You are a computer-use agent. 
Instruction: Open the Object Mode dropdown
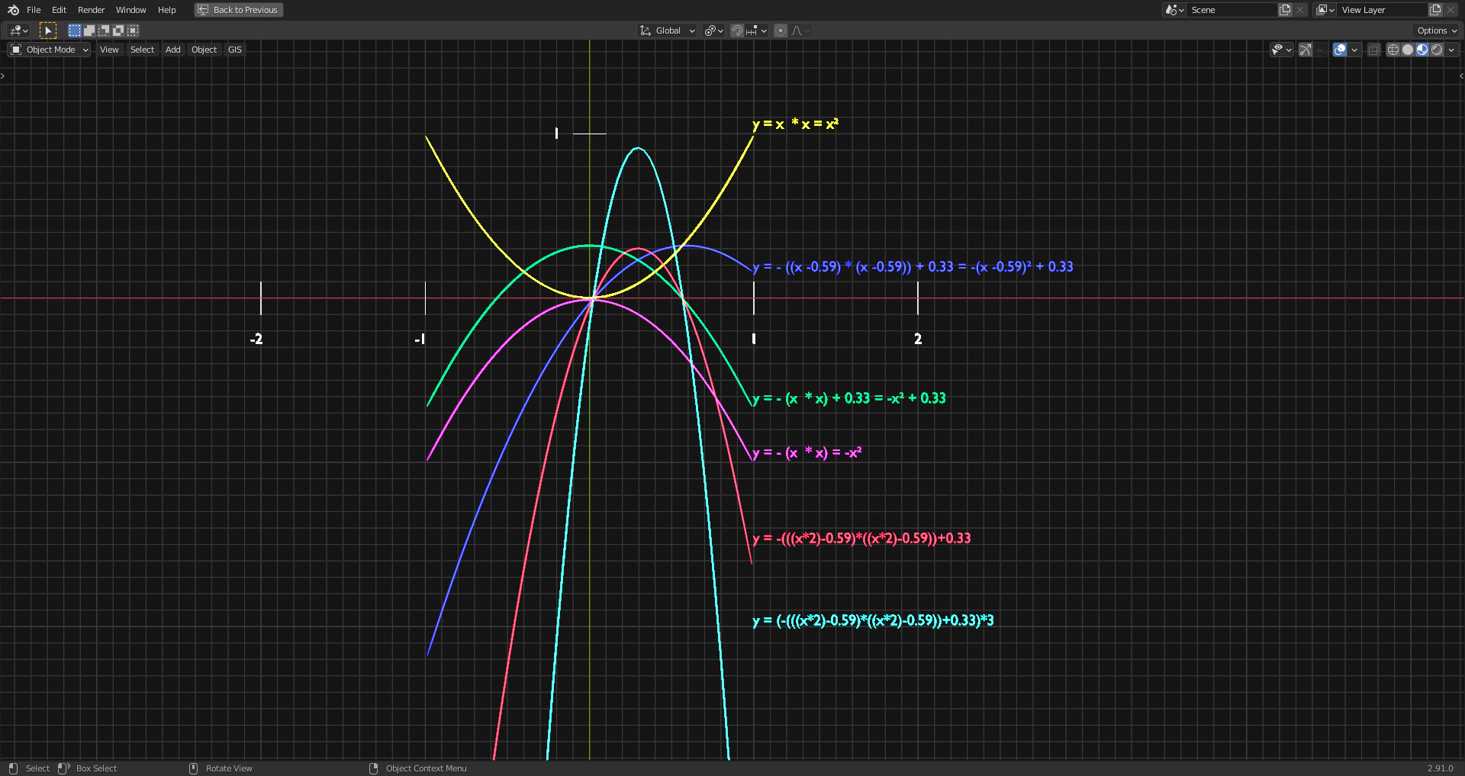pos(48,49)
